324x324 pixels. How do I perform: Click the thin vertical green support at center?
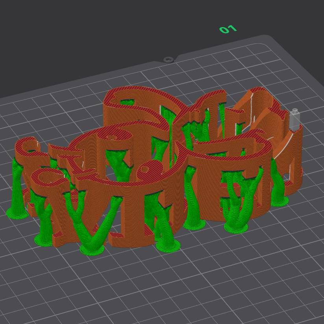172,142
